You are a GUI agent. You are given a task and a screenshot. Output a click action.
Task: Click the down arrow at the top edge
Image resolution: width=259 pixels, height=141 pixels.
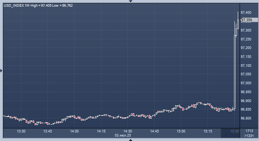(x=130, y=1)
